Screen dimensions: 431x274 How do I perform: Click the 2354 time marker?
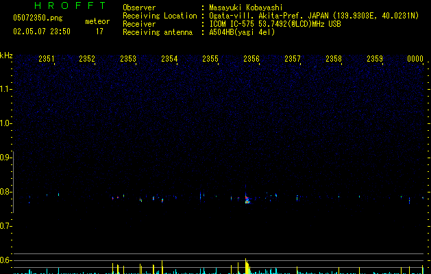pos(169,59)
